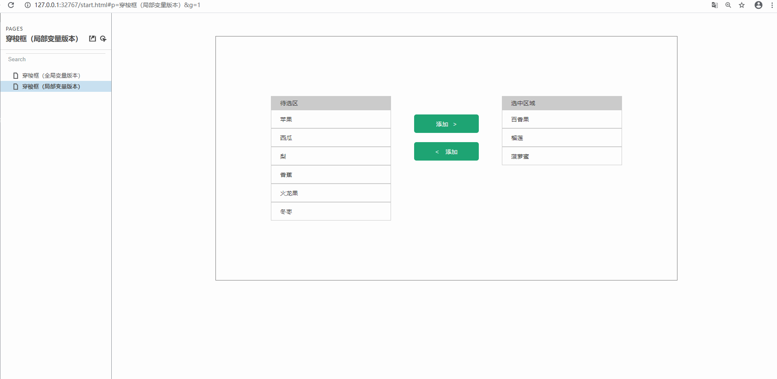This screenshot has height=379, width=777.
Task: Open the Chrome three-dot menu
Action: (x=773, y=5)
